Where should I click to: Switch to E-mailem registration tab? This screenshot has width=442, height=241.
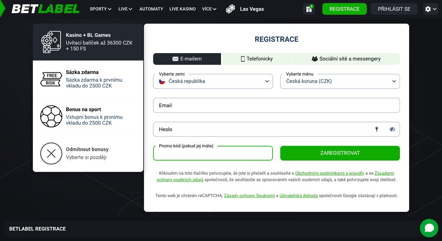point(187,59)
